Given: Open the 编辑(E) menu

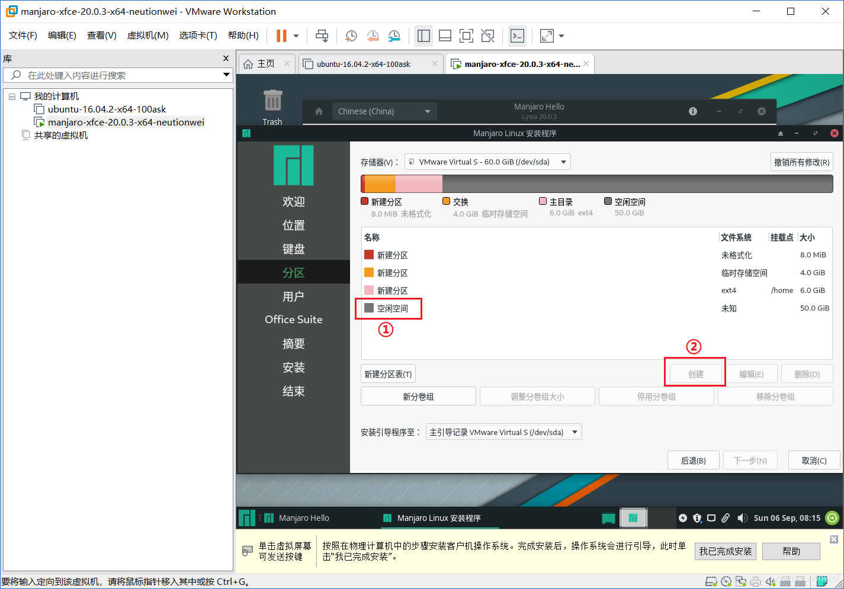Looking at the screenshot, I should [62, 36].
